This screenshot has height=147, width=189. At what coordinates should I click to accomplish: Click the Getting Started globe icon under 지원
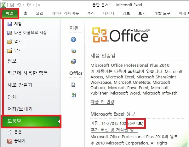pyautogui.click(x=73, y=51)
